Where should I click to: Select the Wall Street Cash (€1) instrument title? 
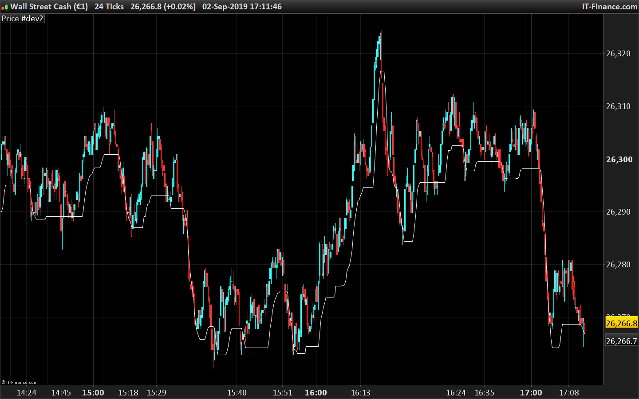(49, 7)
